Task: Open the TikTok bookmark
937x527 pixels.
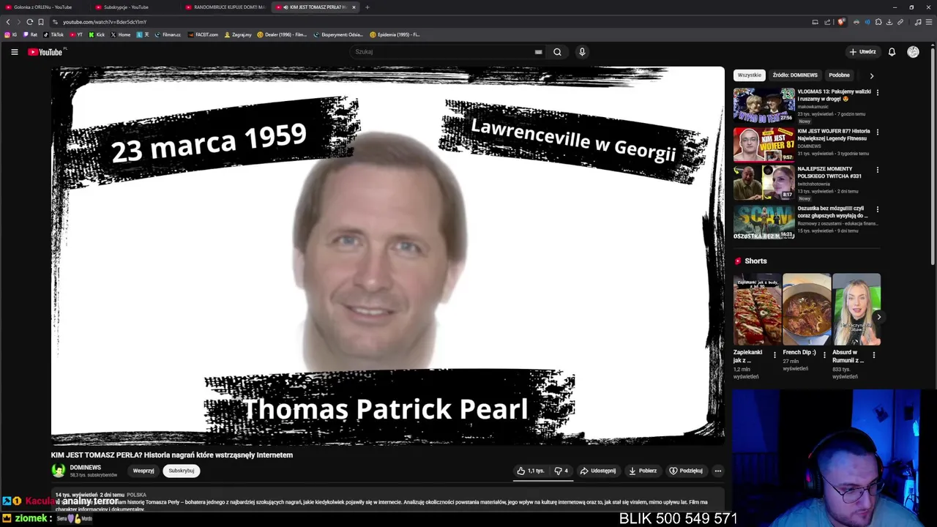Action: 53,34
